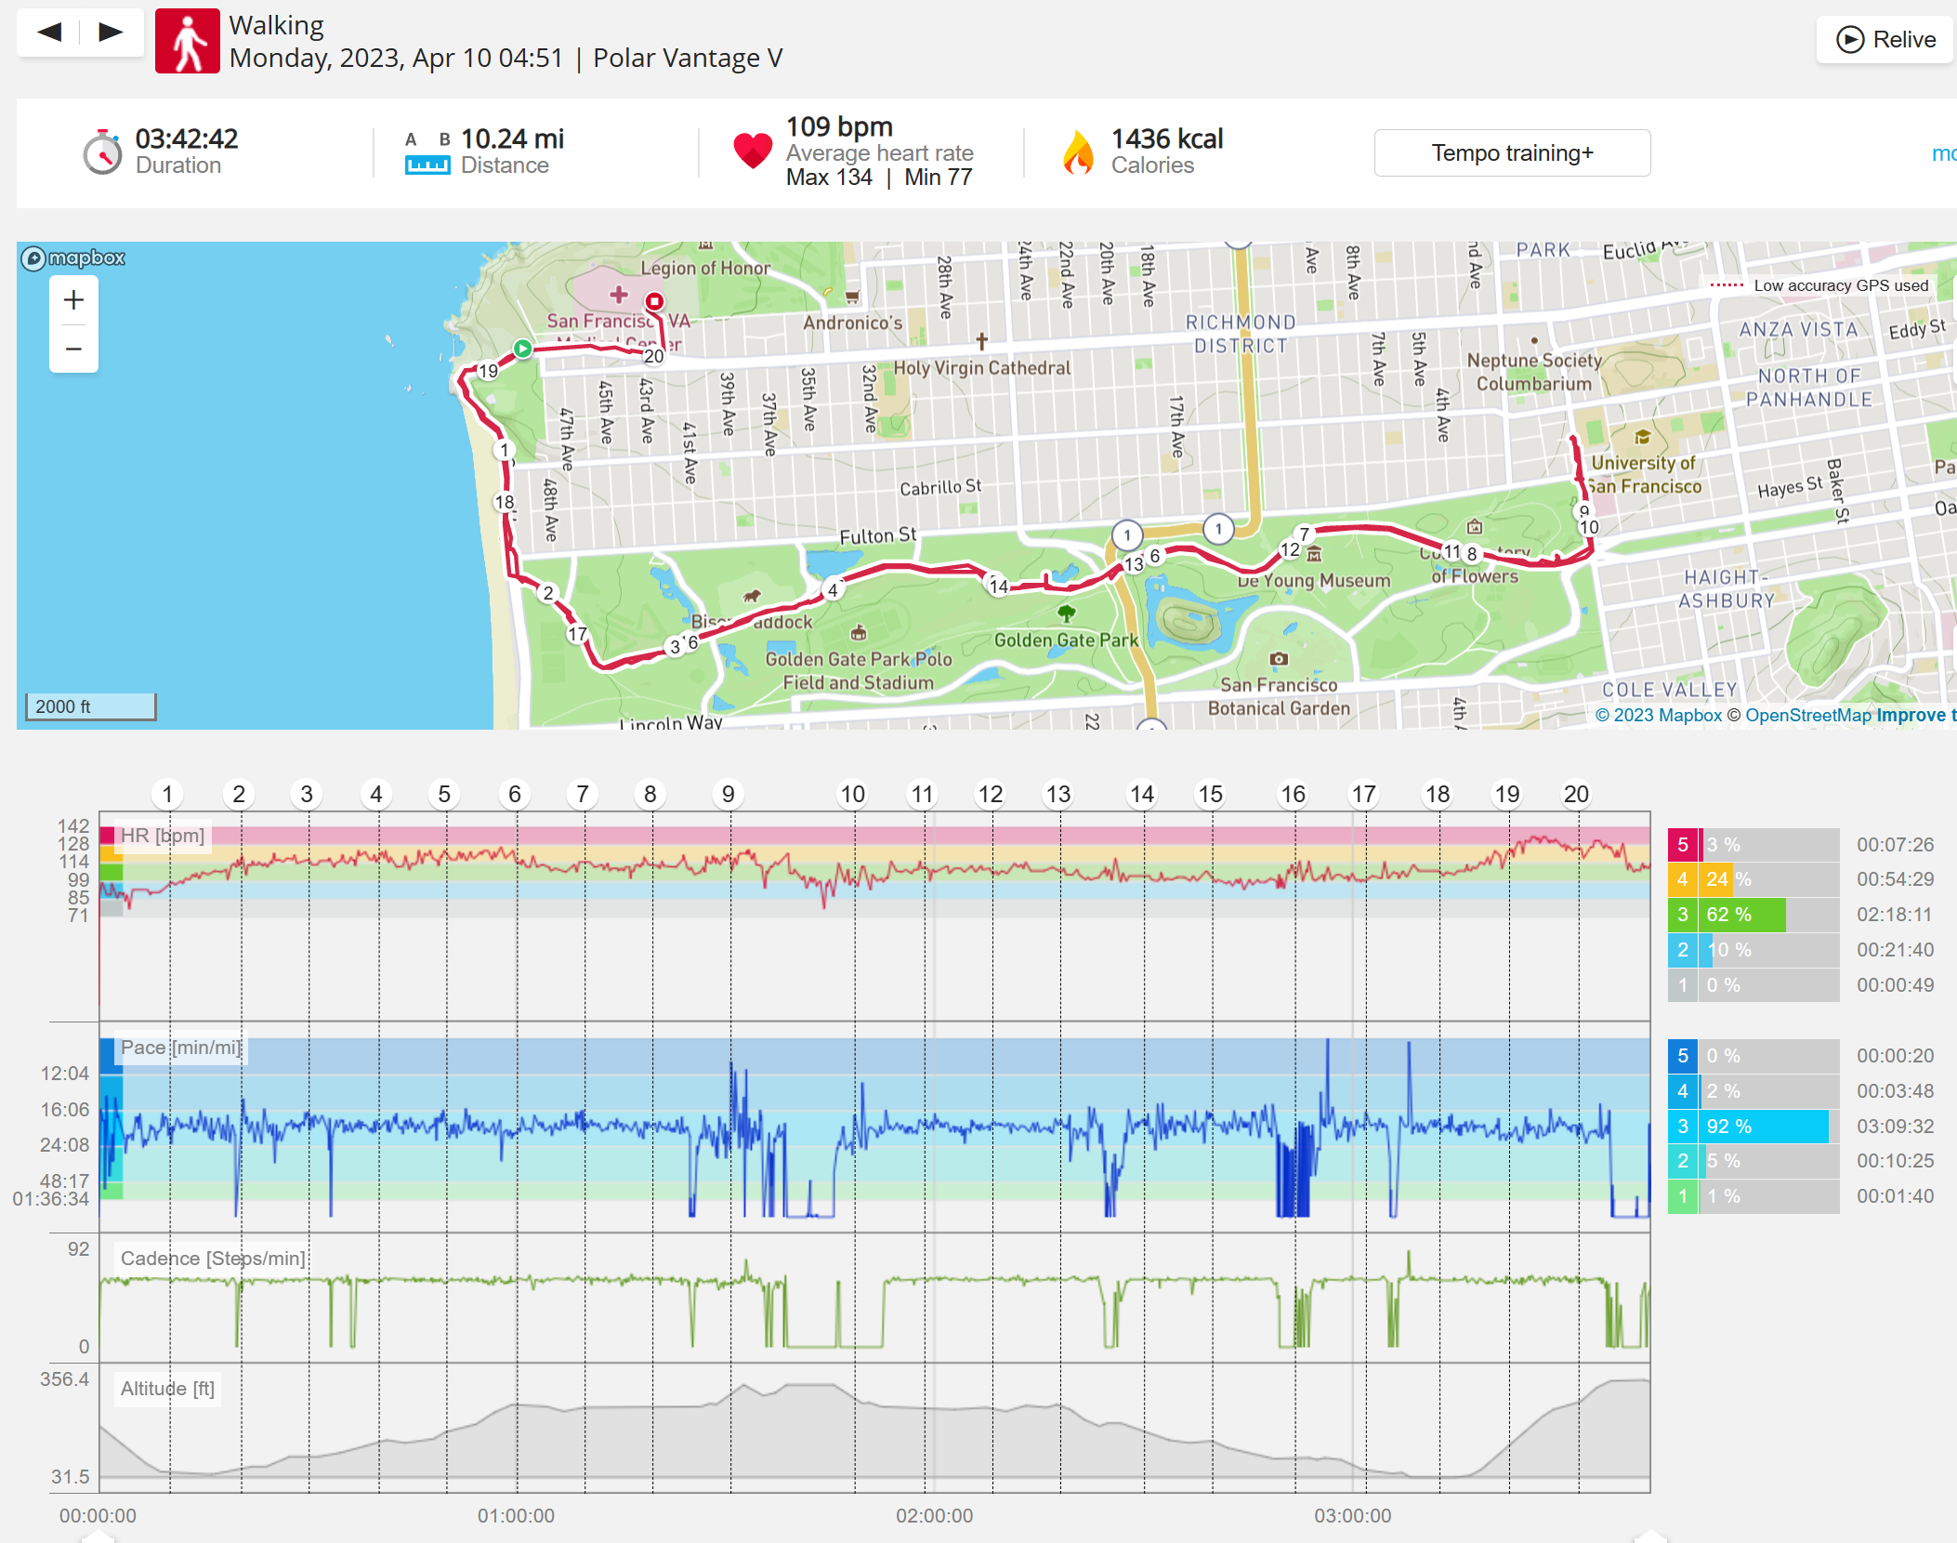Click the Mapbox logo
Screen dimensions: 1957x1543
73,257
